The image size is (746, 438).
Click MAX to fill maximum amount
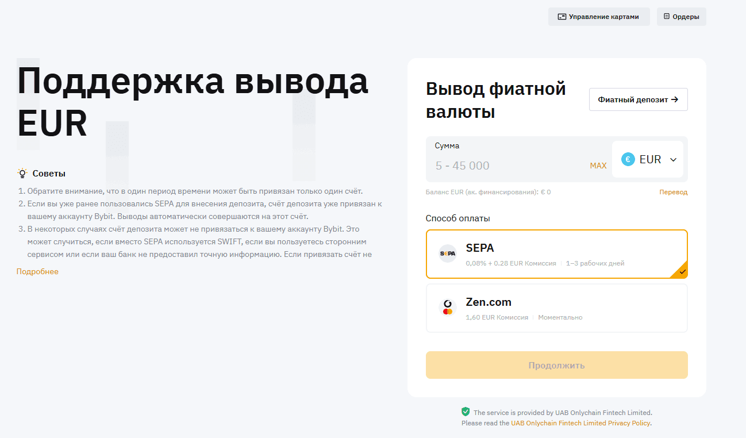[x=598, y=166]
